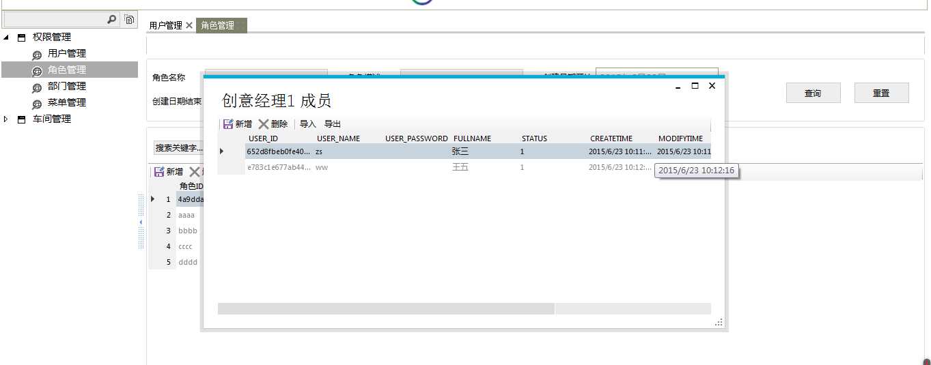The width and height of the screenshot is (931, 365).
Task: Expand the 车间管理 tree node
Action: (6, 119)
